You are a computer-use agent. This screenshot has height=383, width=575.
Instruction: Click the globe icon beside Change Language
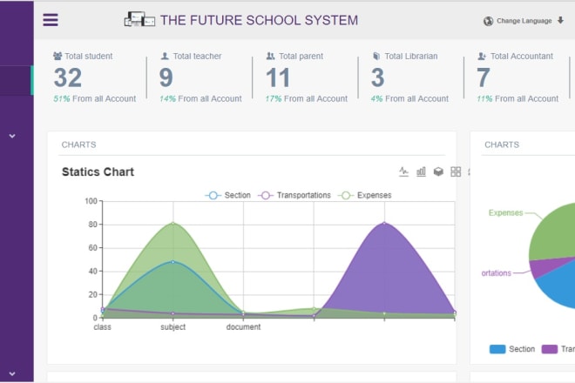point(488,21)
